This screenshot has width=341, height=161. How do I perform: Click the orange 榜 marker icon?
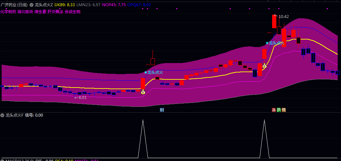click(284, 110)
